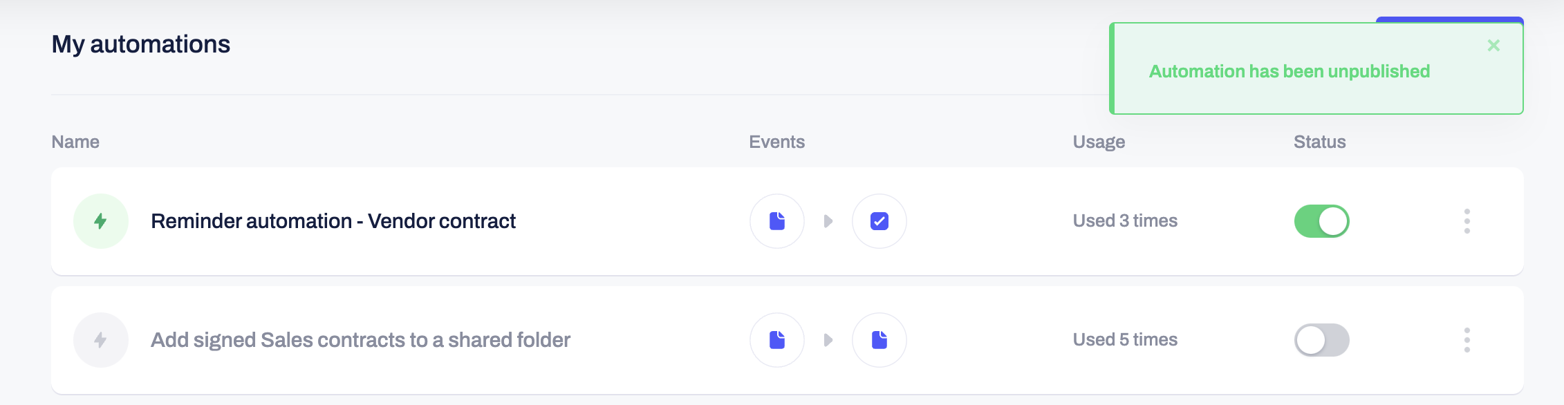The image size is (1564, 405).
Task: Disable the Reminder automation status toggle
Action: pos(1321,221)
